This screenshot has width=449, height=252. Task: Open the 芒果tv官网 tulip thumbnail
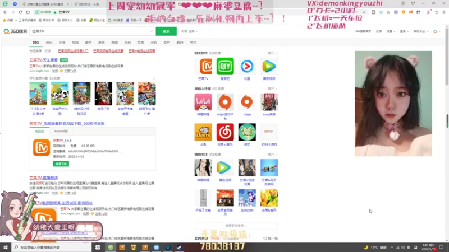(269, 198)
